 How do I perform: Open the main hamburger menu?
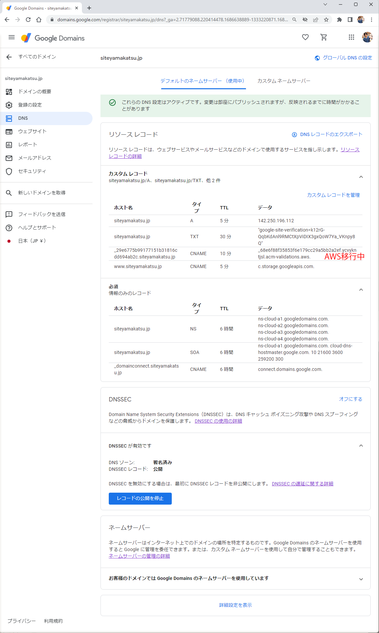click(12, 37)
